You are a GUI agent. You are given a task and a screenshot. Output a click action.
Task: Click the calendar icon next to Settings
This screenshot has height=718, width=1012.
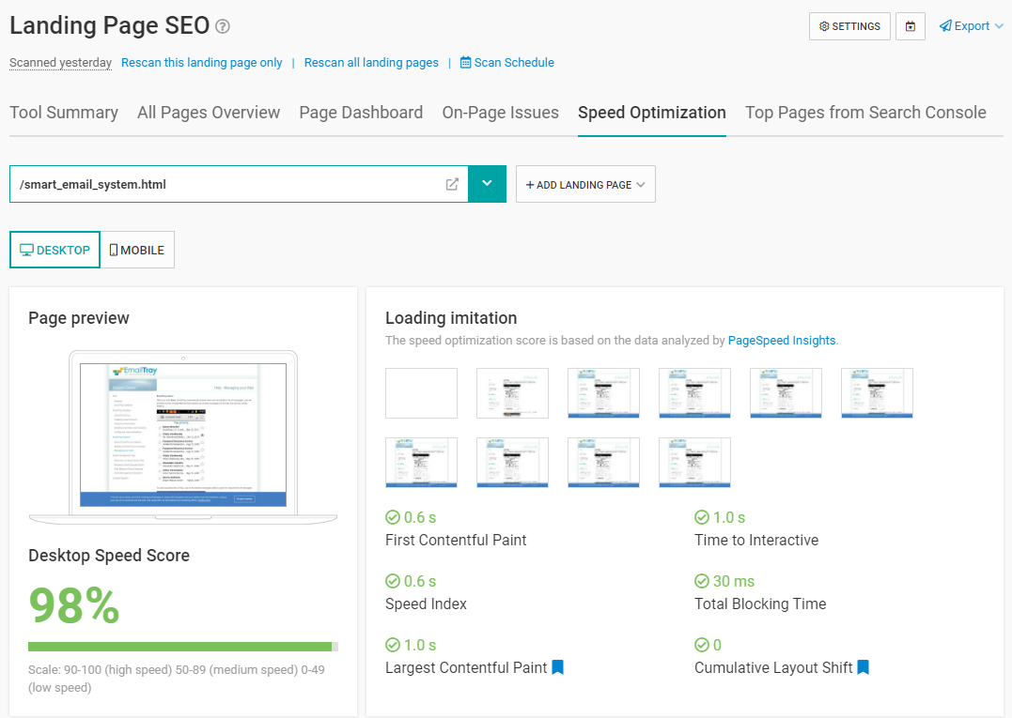click(909, 26)
